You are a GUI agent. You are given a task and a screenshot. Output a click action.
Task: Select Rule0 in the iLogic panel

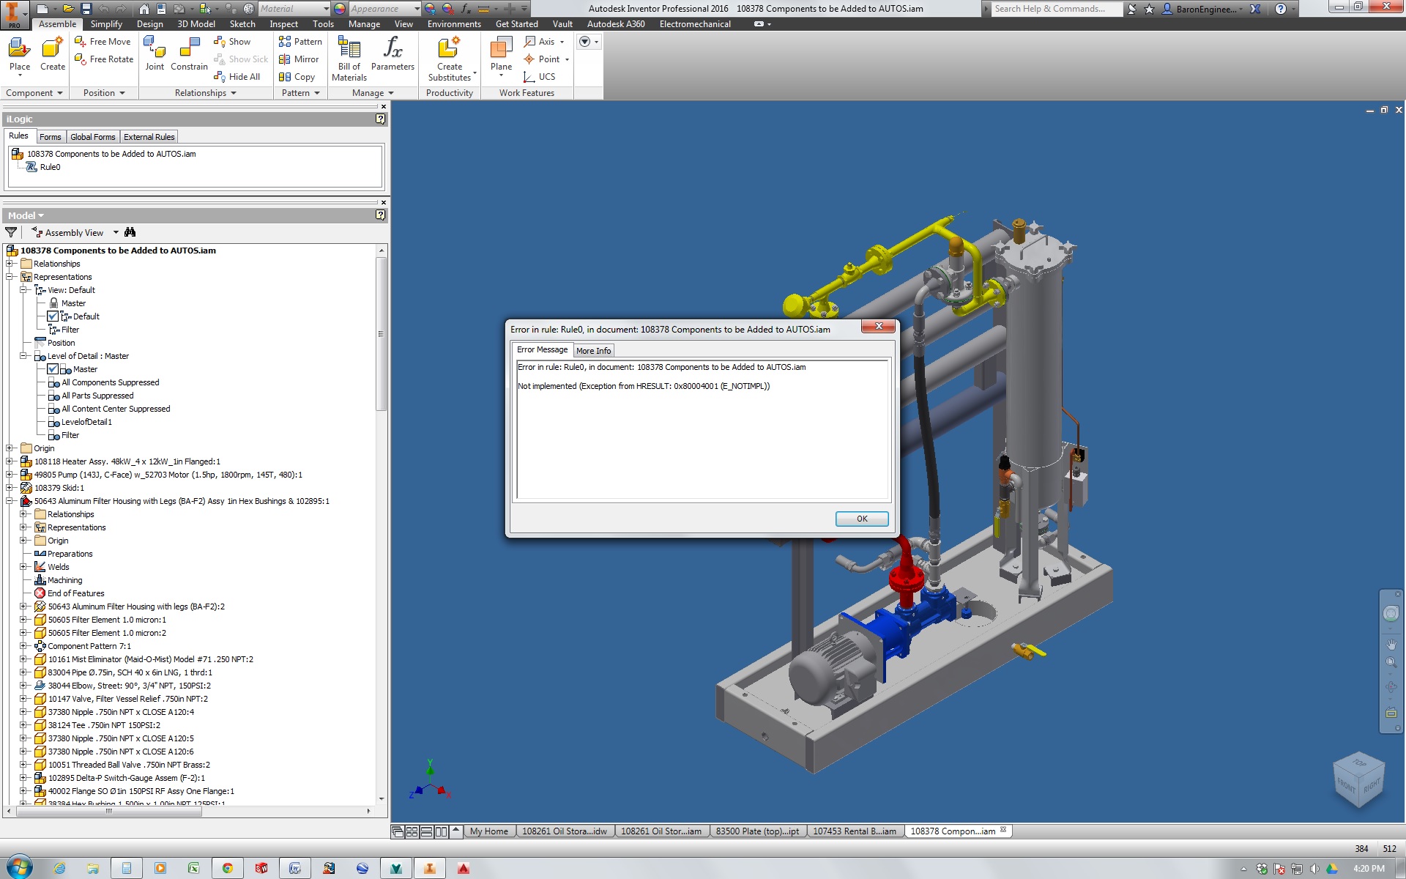click(x=50, y=167)
